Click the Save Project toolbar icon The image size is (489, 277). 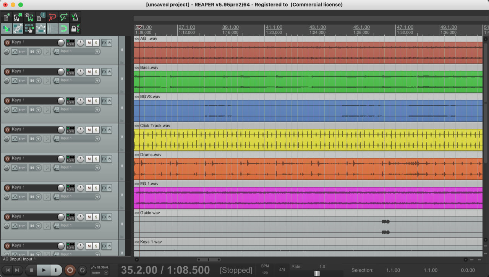(x=29, y=17)
